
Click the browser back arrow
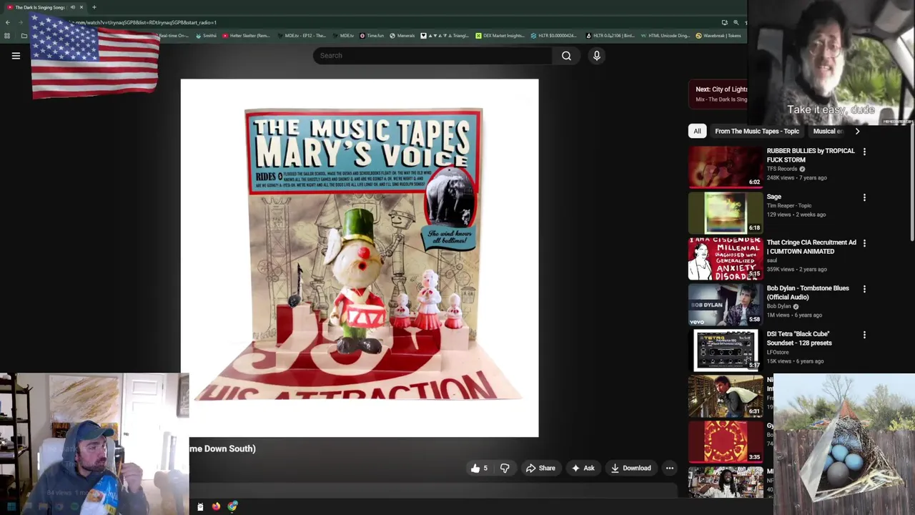click(7, 22)
